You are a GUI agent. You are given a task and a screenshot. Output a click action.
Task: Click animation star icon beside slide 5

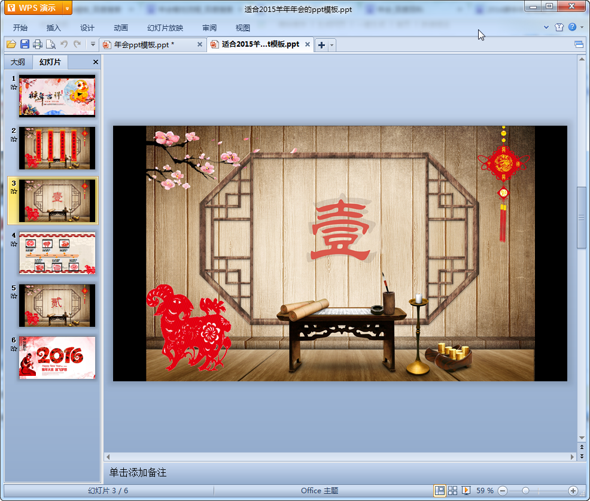(x=14, y=296)
